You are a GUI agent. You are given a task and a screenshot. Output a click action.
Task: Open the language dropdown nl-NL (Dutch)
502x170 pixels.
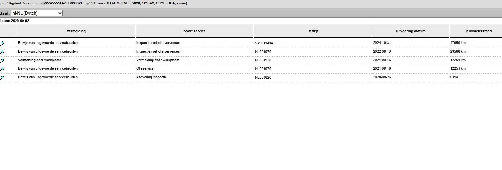[37, 13]
